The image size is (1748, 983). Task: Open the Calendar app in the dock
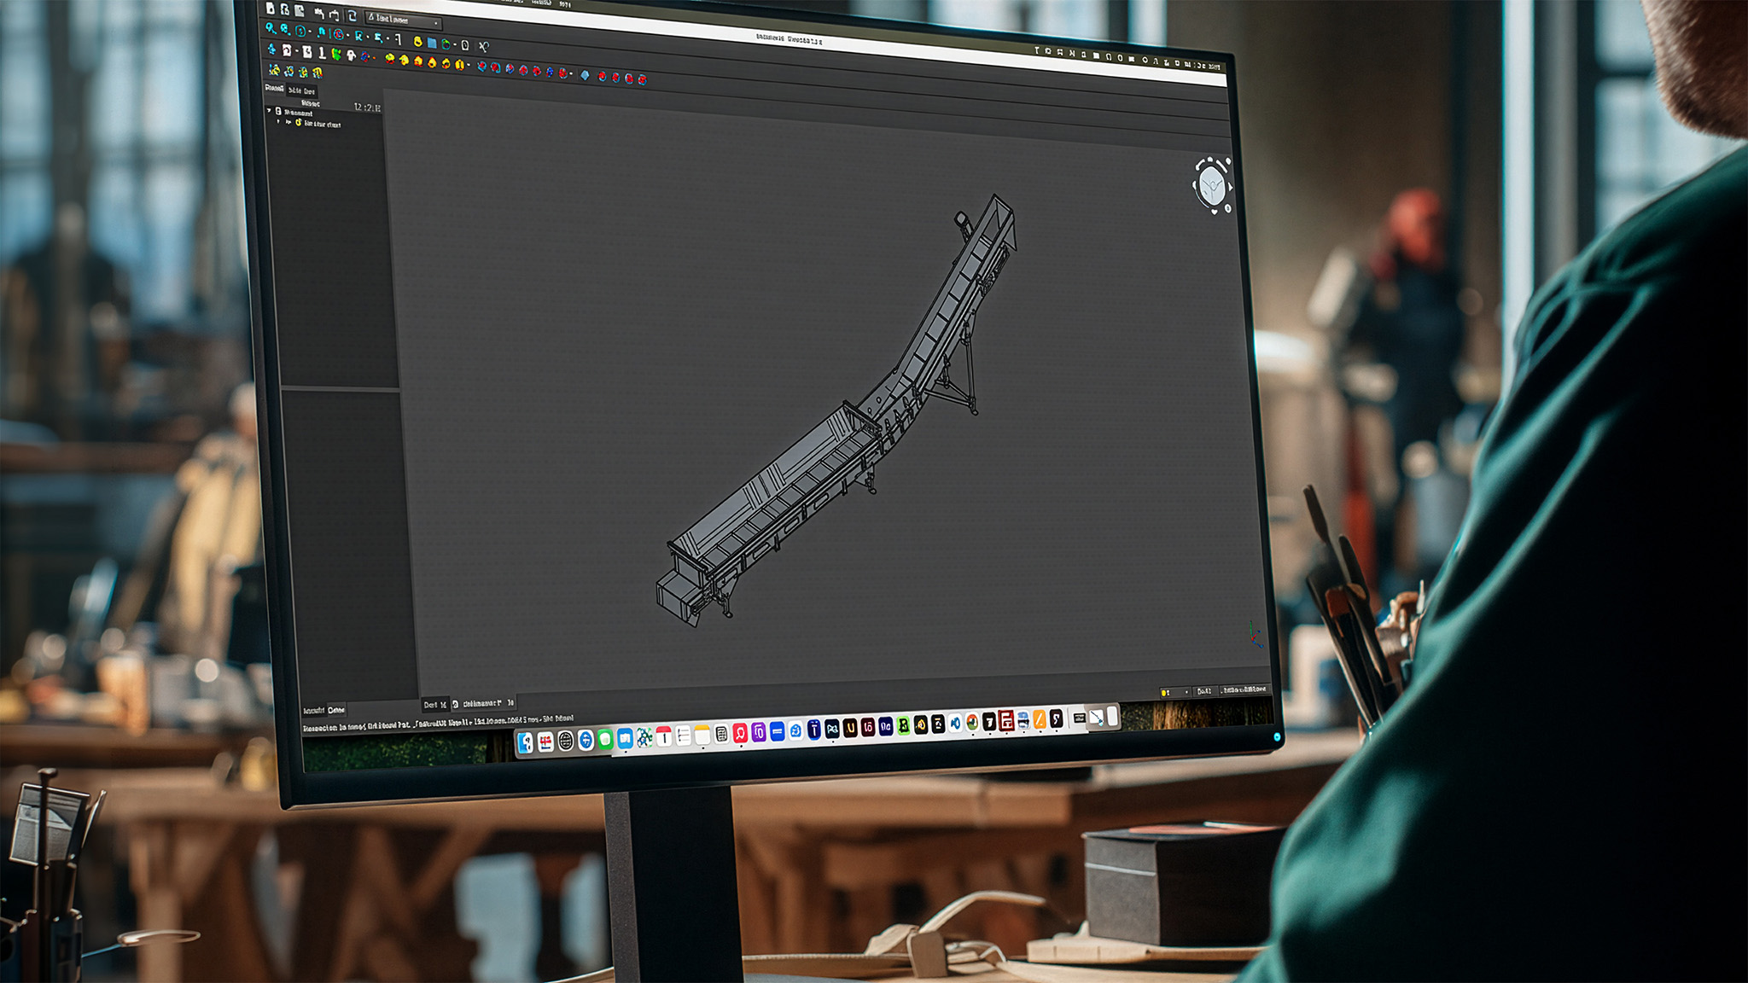(663, 737)
